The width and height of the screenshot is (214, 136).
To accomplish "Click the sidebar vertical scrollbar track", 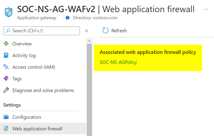I will [x=89, y=87].
